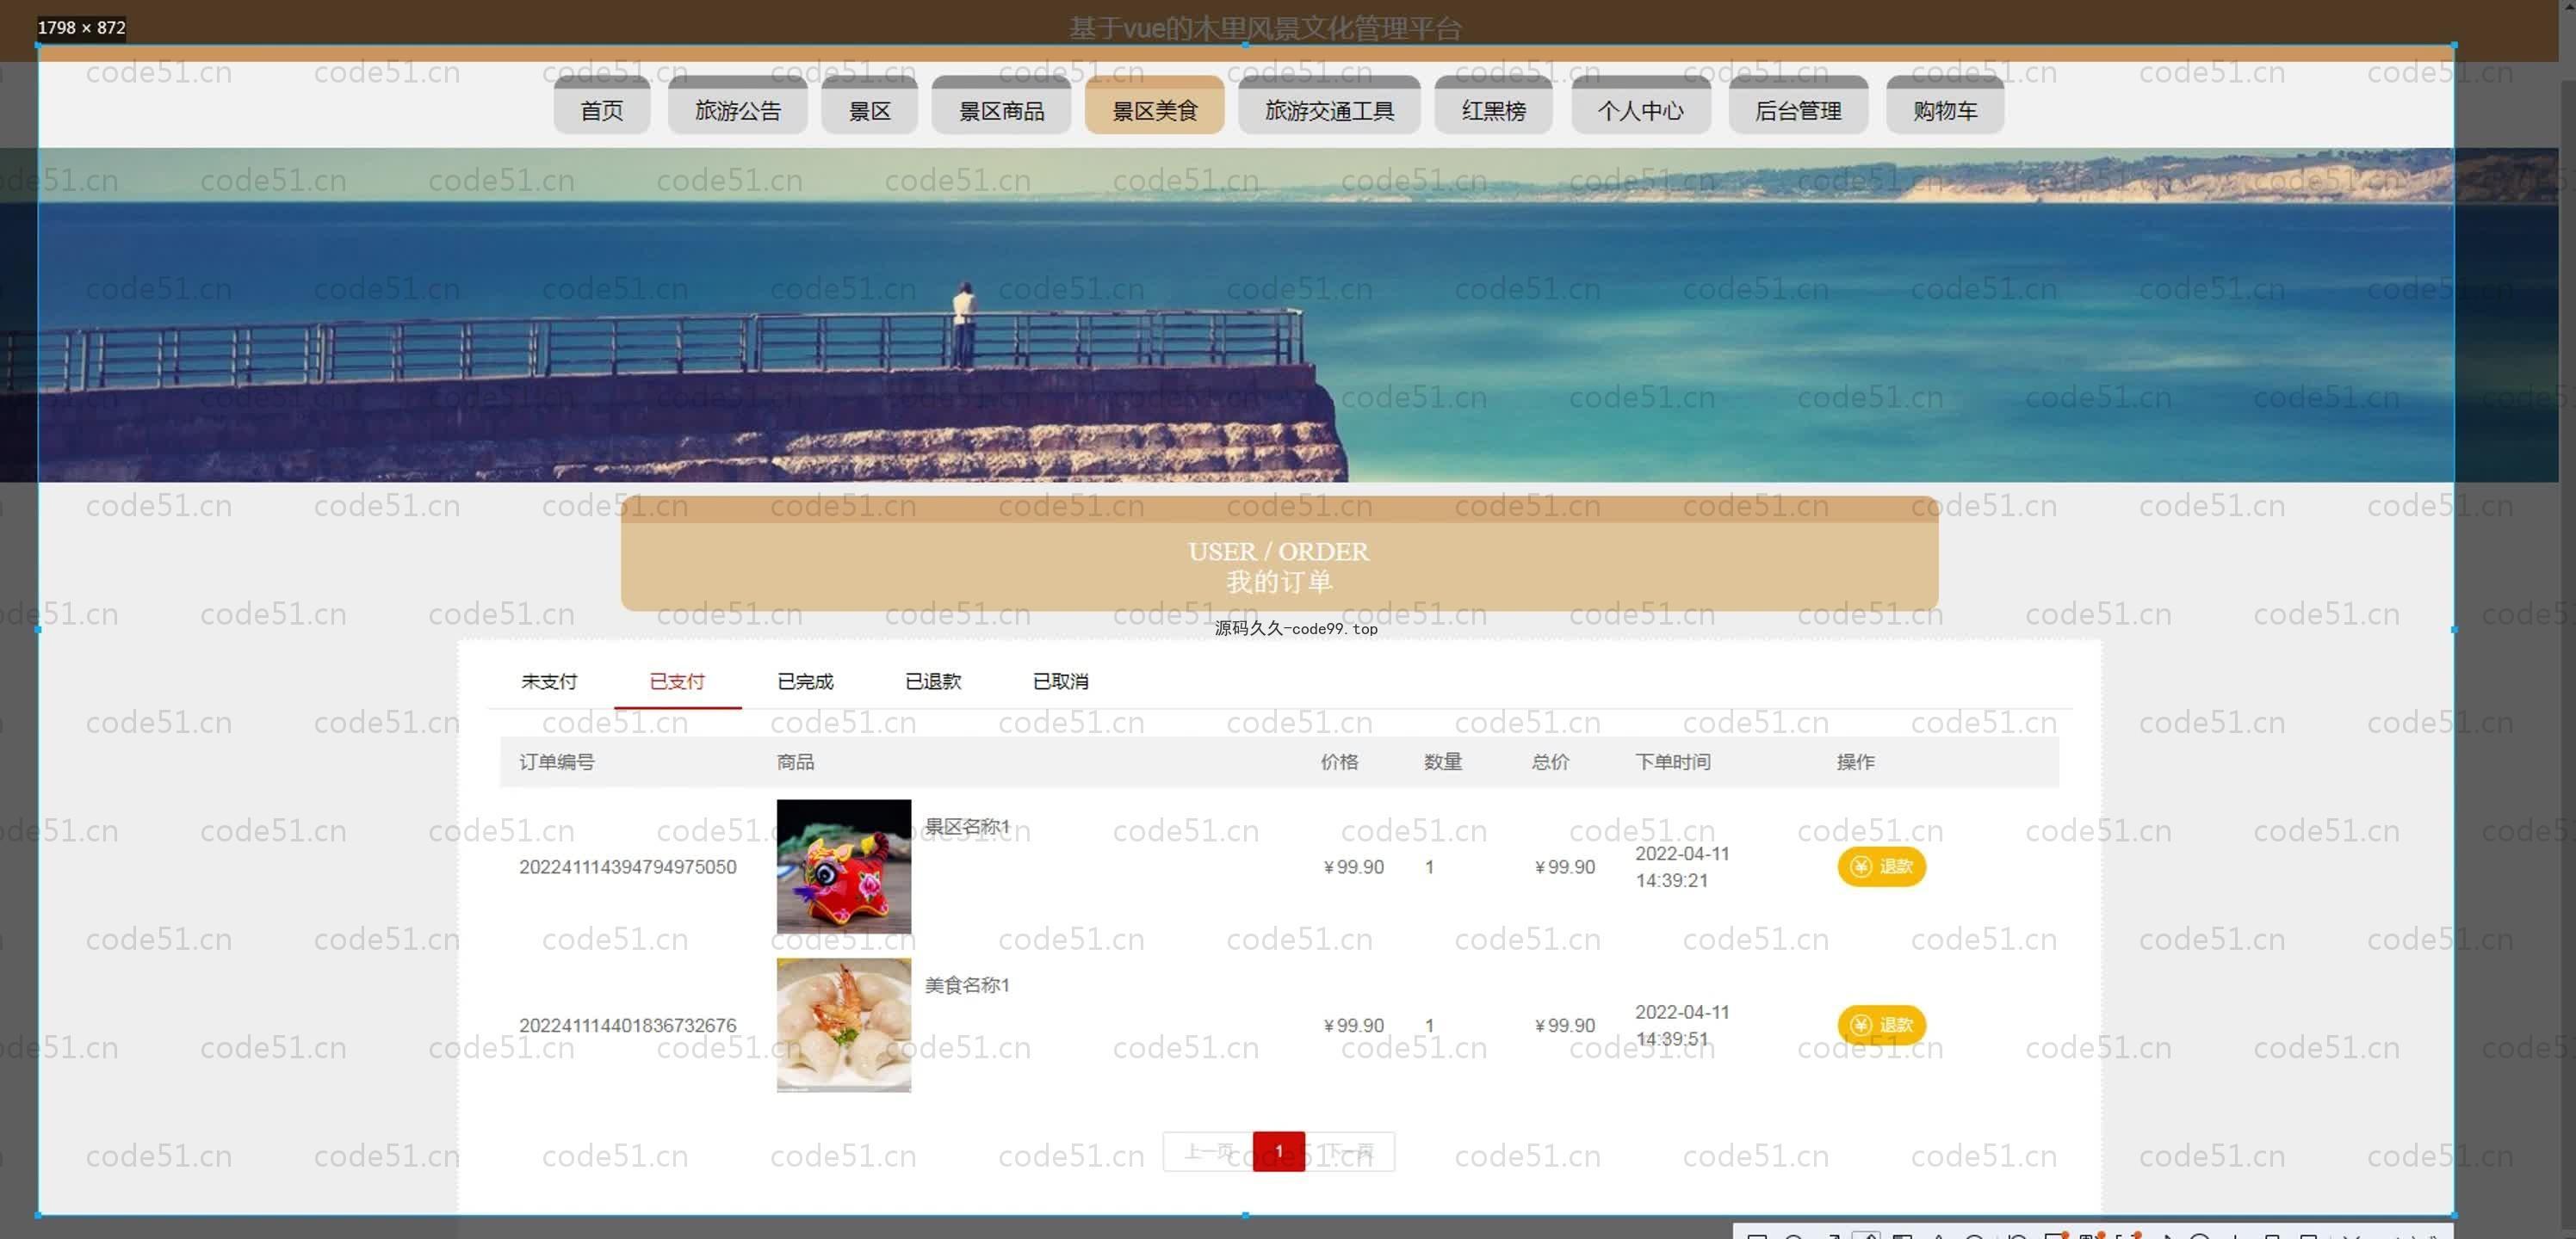This screenshot has height=1239, width=2576.
Task: Go to 后台管理 section
Action: (x=1797, y=110)
